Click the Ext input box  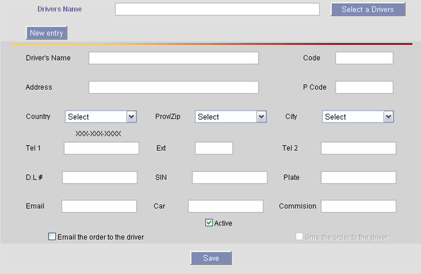214,148
